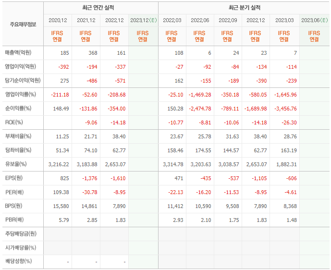Click the 최근 분기 실적 header
The image size is (331, 270).
(245, 8)
